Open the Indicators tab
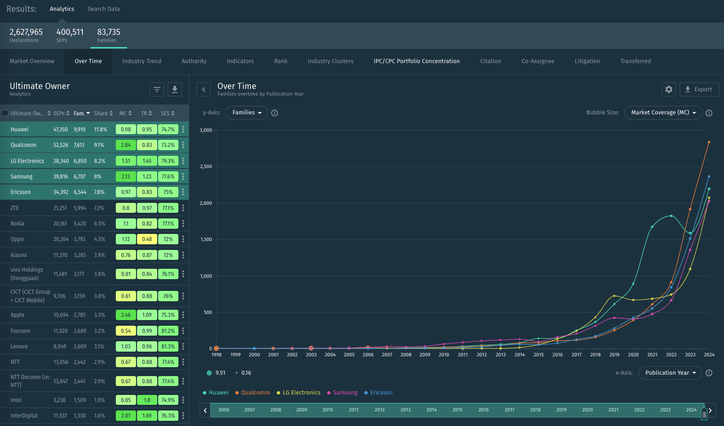Image resolution: width=724 pixels, height=426 pixels. 240,61
